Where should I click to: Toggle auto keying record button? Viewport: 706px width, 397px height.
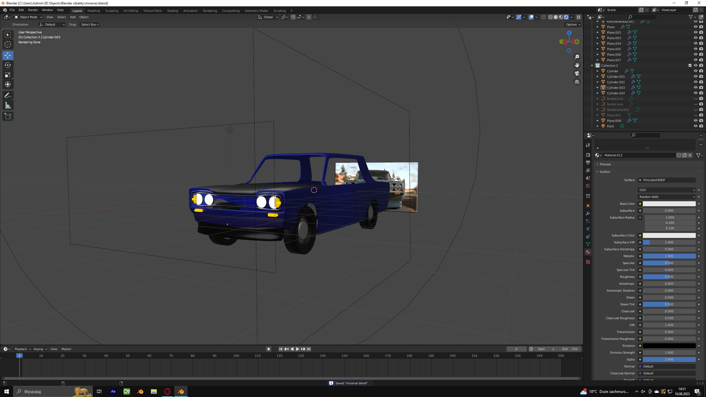pos(269,349)
